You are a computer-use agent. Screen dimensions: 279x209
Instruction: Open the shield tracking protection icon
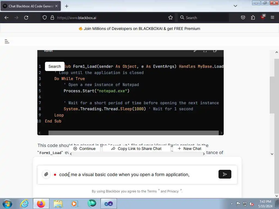(x=45, y=18)
